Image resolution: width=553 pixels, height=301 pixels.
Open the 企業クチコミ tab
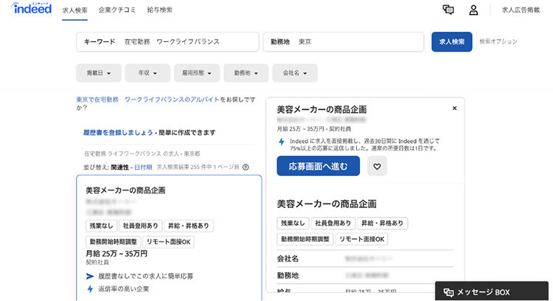click(x=117, y=10)
